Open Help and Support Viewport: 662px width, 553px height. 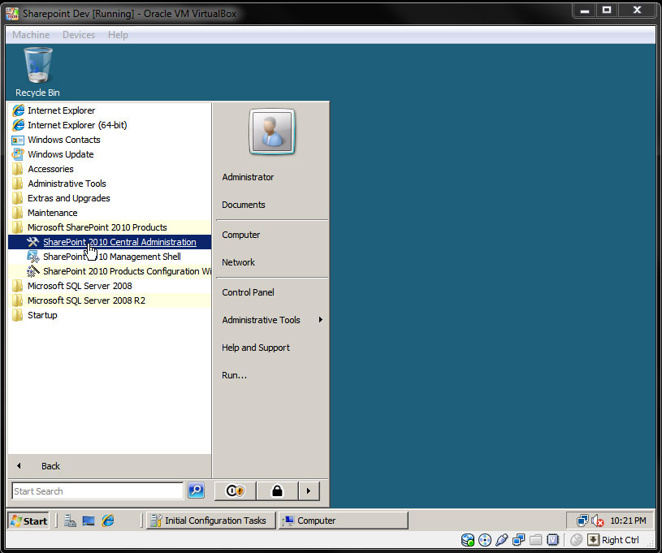pos(256,348)
